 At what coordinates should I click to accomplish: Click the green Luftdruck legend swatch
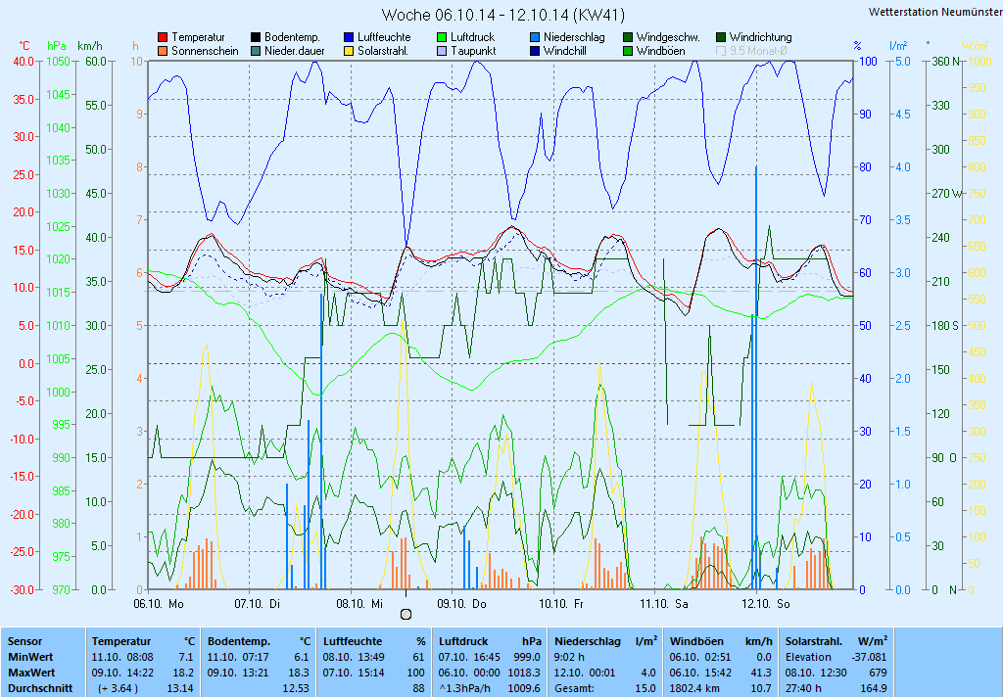click(442, 38)
